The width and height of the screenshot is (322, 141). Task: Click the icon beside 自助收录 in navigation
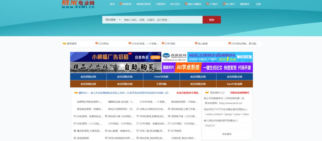pos(121,4)
